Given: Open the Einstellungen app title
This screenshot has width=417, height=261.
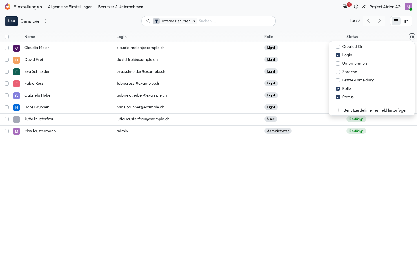Looking at the screenshot, I should pos(28,7).
